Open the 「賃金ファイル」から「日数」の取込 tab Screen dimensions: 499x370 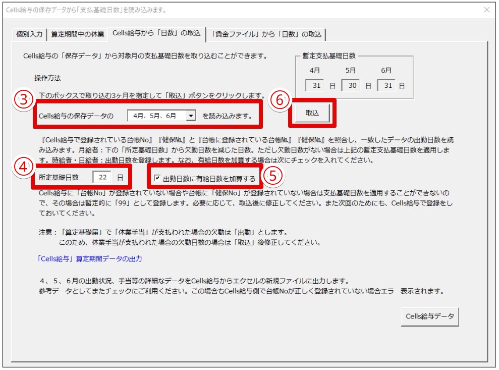tap(266, 34)
